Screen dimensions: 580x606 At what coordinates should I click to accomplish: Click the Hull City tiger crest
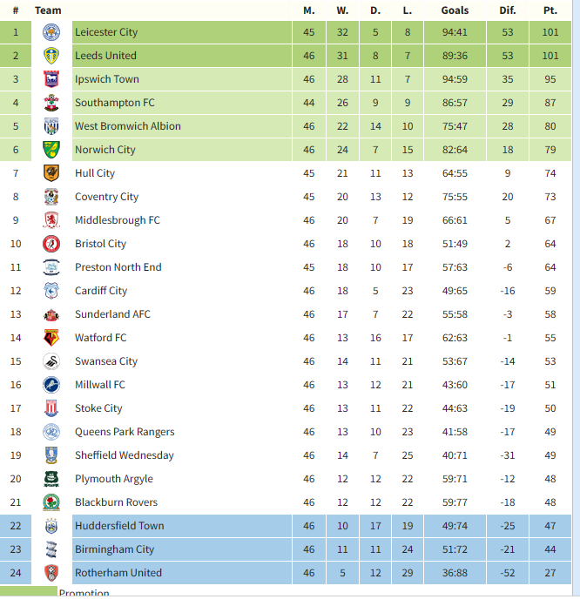coord(51,173)
